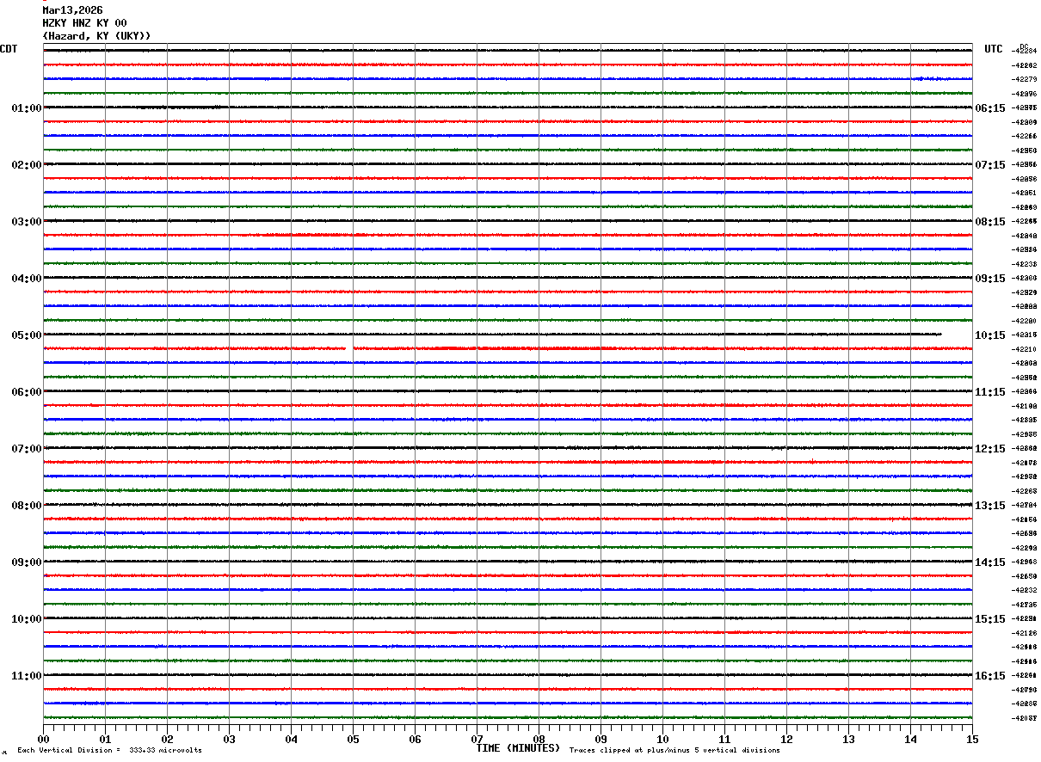Click minute tick label 01 on time axis
Image resolution: width=1041 pixels, height=762 pixels.
(105, 740)
